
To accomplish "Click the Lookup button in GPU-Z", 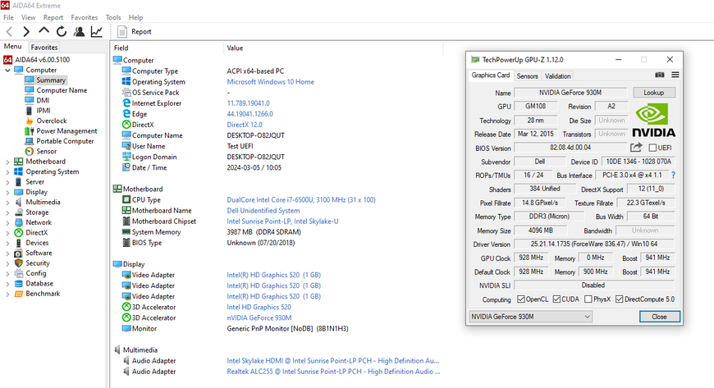I will coord(654,93).
